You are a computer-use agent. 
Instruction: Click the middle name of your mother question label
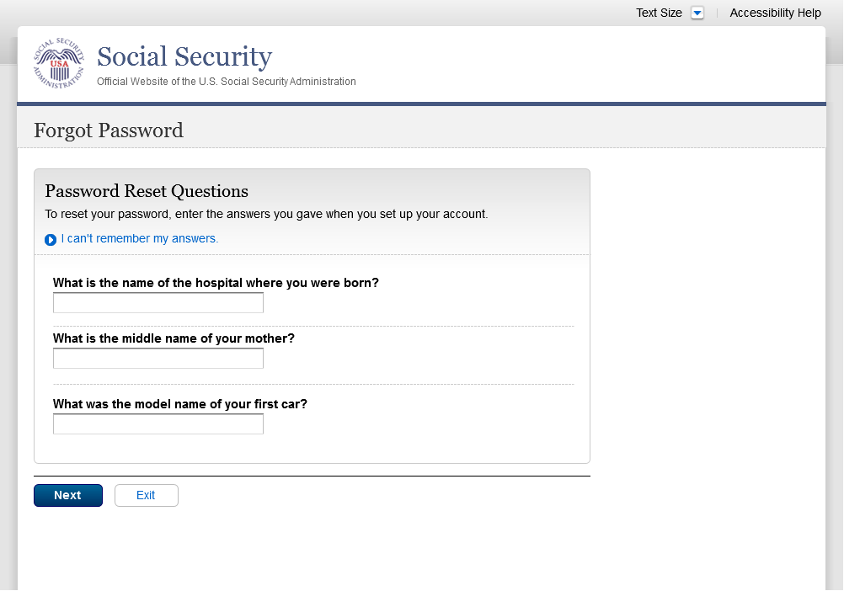(174, 338)
